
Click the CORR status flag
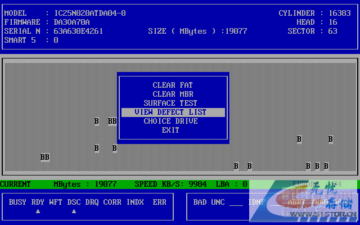pos(112,202)
